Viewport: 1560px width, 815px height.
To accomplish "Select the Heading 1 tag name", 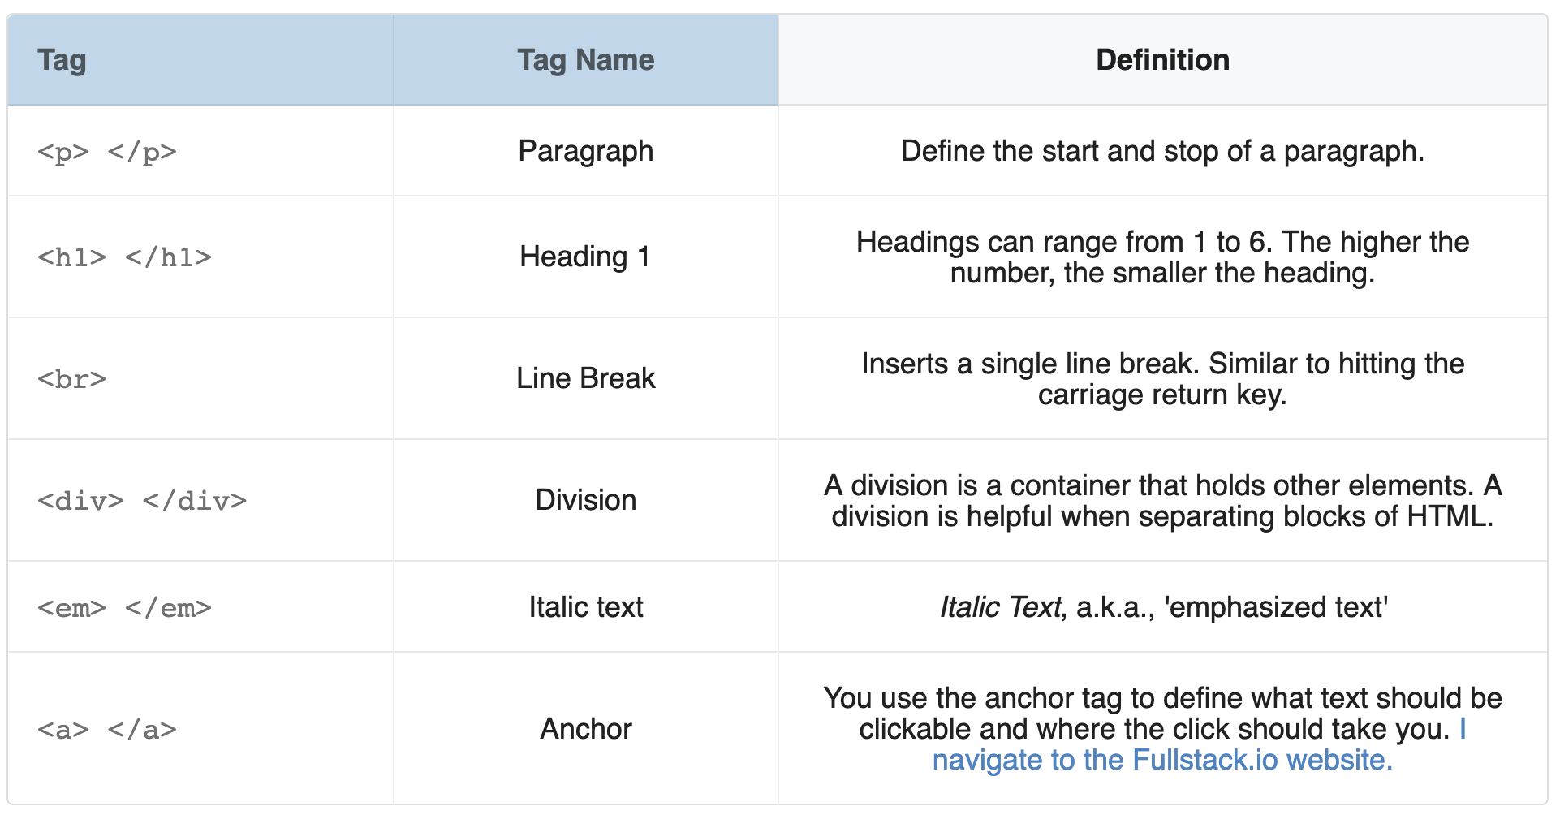I will (585, 257).
